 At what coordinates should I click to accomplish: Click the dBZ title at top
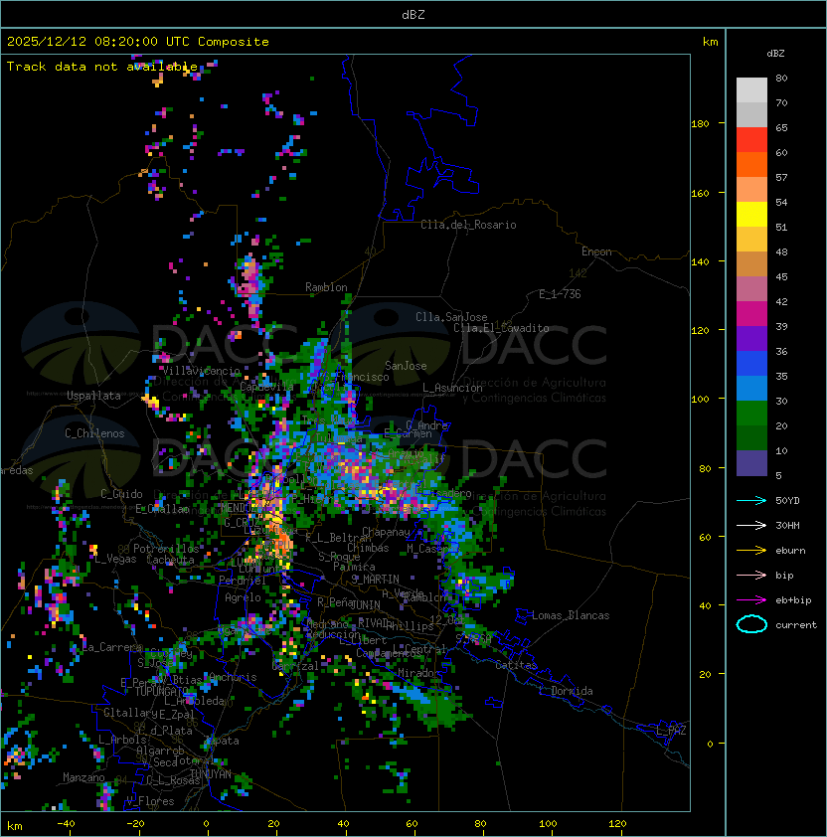tap(413, 14)
